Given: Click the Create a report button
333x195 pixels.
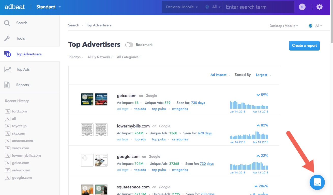Looking at the screenshot, I should point(304,46).
